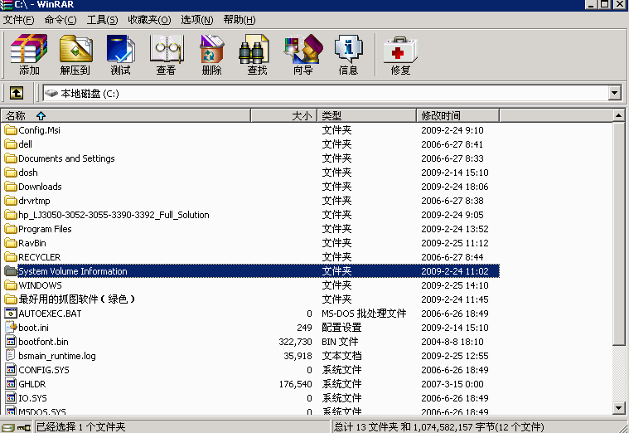Image resolution: width=629 pixels, height=433 pixels.
Task: Select the drvrtmp folder row
Action: [x=250, y=201]
